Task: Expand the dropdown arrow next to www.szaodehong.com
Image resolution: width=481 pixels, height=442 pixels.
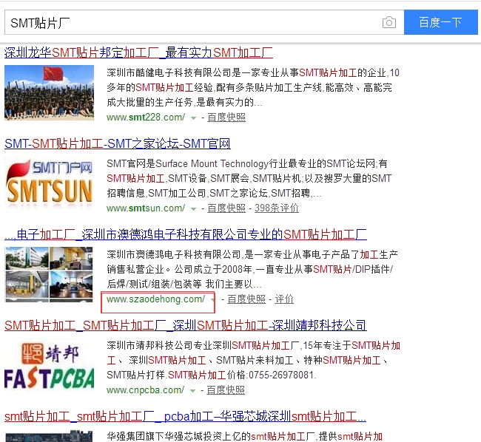Action: (213, 300)
